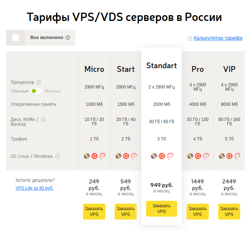Click Ubuntu icon in Pro column

pos(198,156)
